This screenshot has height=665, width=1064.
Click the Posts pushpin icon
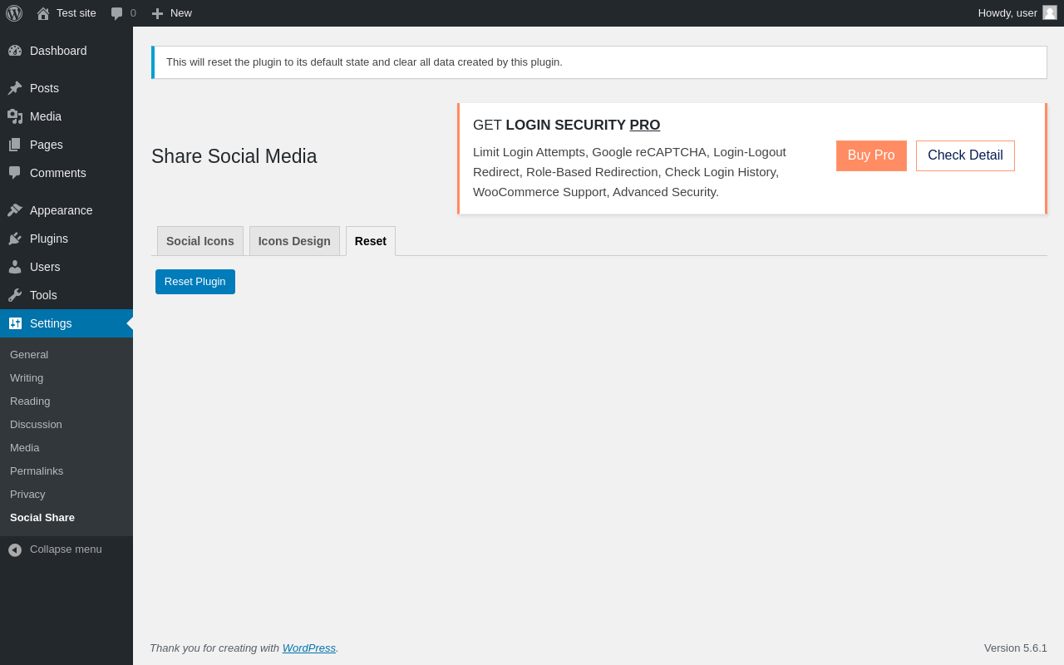click(15, 88)
